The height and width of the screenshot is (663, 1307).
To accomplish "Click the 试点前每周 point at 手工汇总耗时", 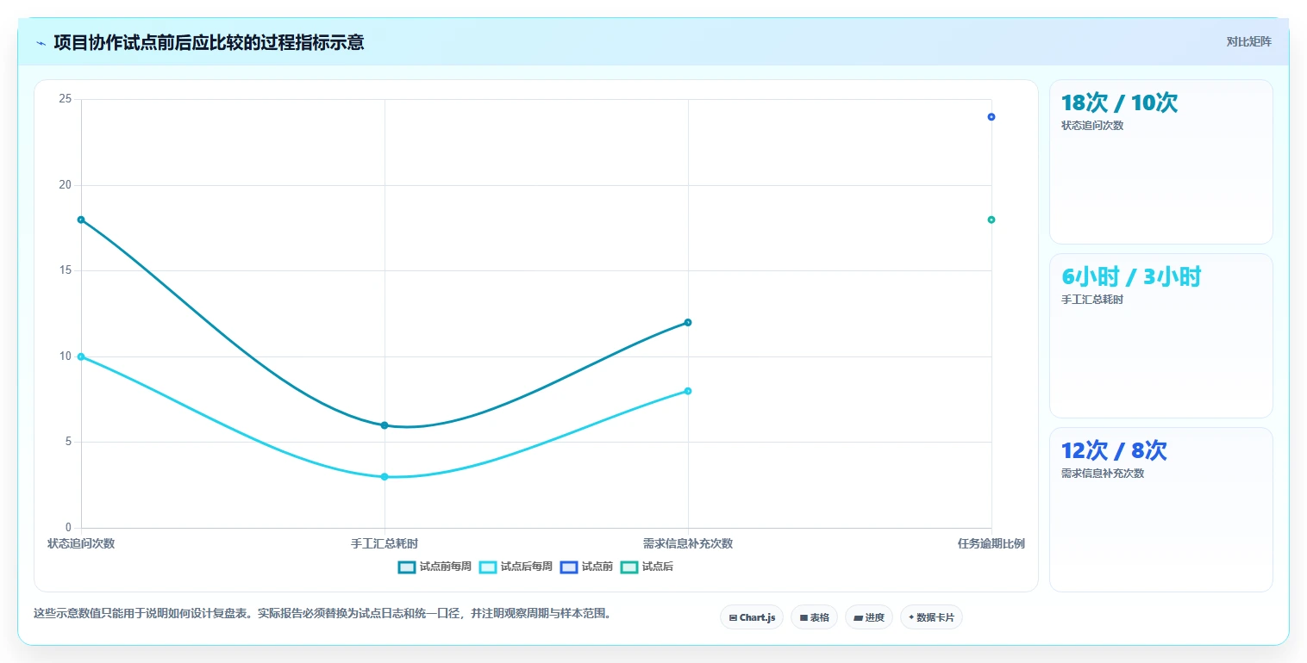I will 385,425.
